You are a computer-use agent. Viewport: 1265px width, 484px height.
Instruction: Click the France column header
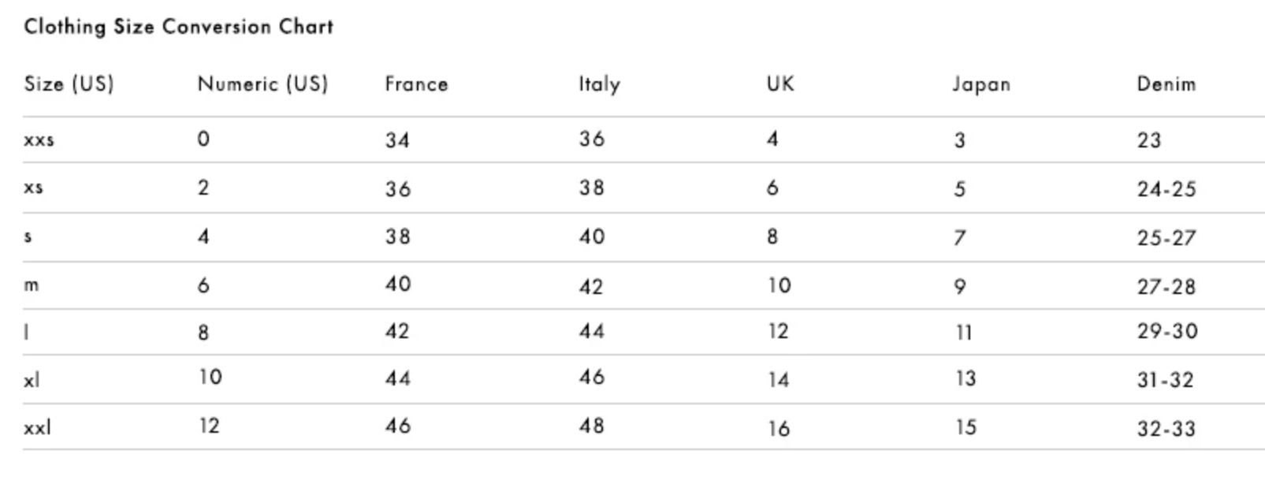click(x=416, y=84)
